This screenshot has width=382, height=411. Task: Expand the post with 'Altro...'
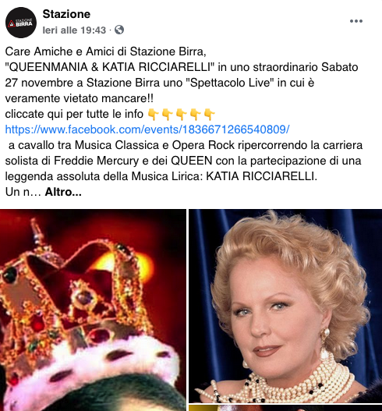[63, 192]
